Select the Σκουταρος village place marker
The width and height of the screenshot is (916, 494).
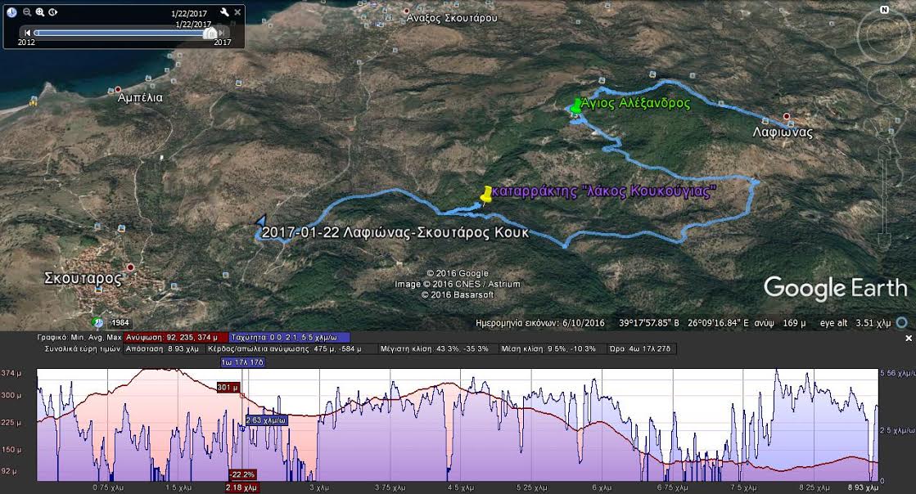[130, 267]
